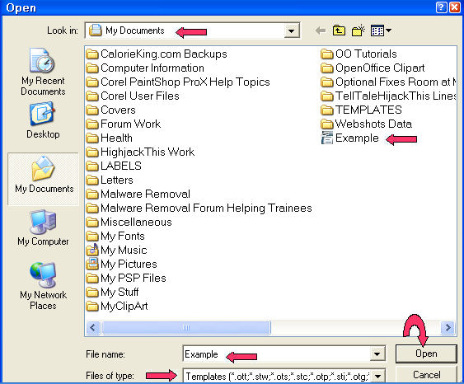Open My Network Places
Image resolution: width=464 pixels, height=384 pixels.
43,286
